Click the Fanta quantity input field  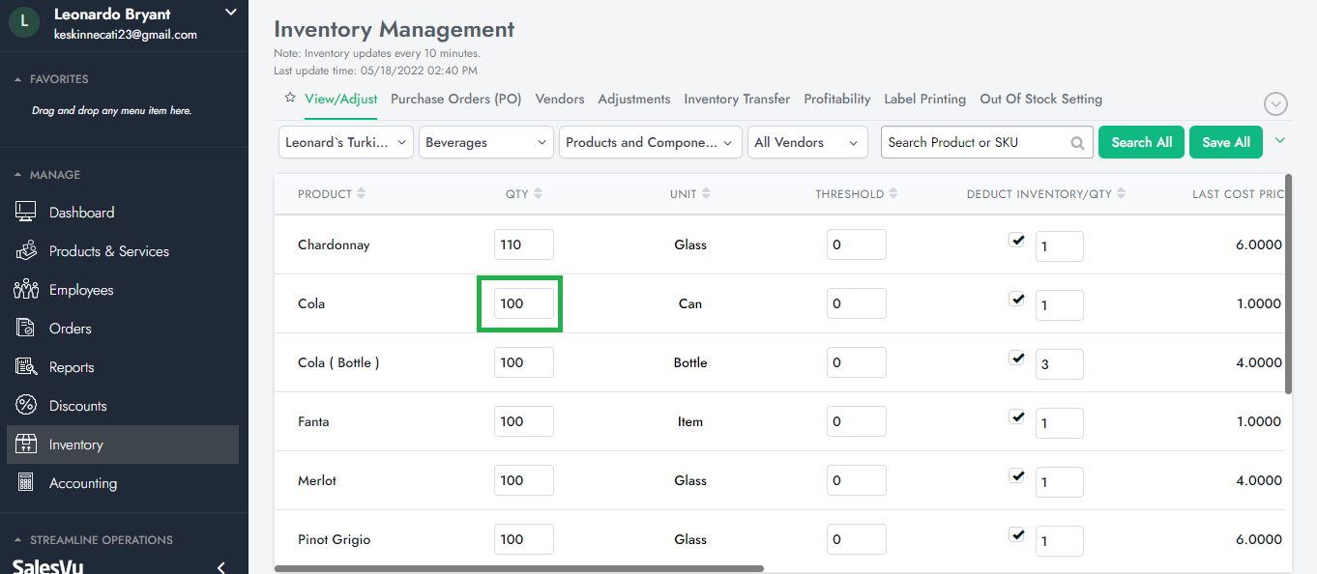[x=523, y=421]
